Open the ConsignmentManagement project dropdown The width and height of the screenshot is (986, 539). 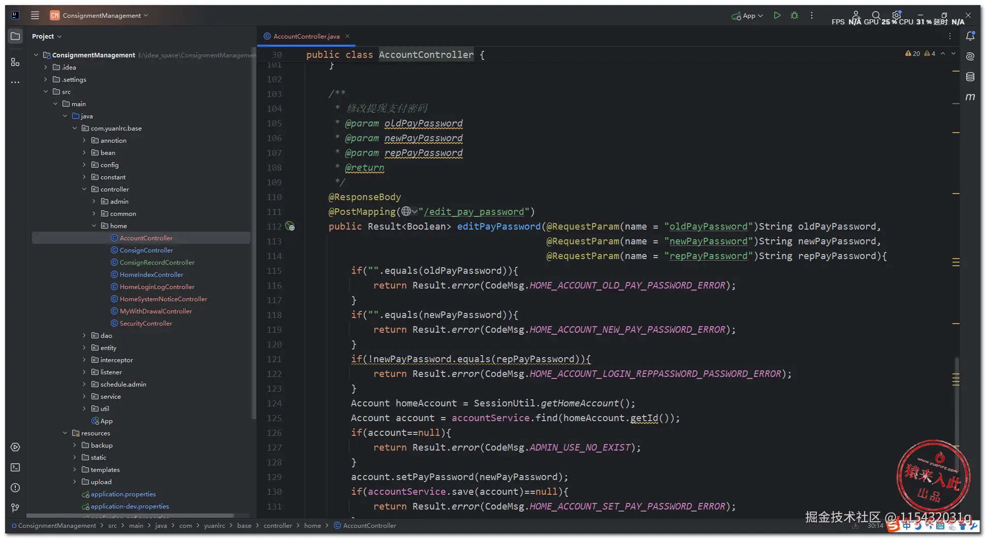coord(100,15)
